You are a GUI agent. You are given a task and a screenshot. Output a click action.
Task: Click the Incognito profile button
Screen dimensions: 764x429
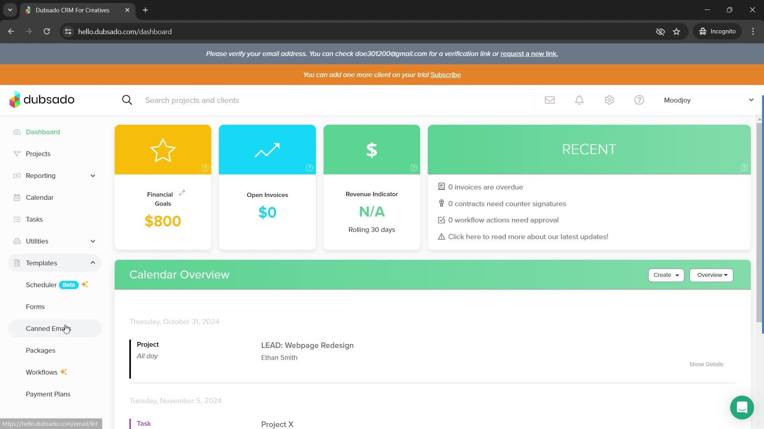pos(717,31)
